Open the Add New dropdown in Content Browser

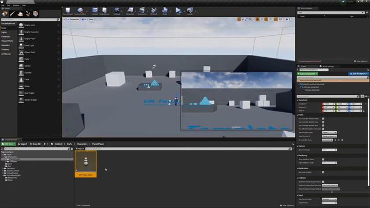point(8,144)
